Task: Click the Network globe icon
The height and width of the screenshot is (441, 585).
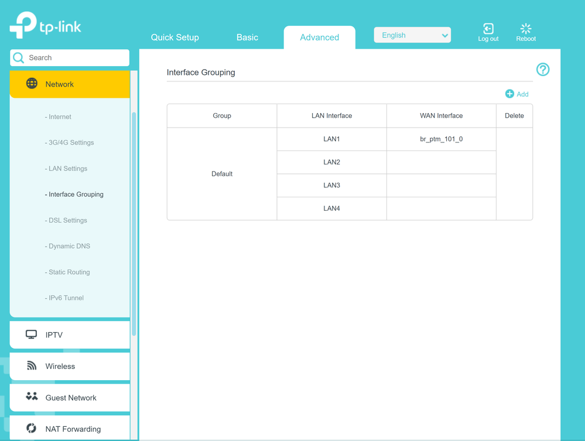Action: point(32,84)
